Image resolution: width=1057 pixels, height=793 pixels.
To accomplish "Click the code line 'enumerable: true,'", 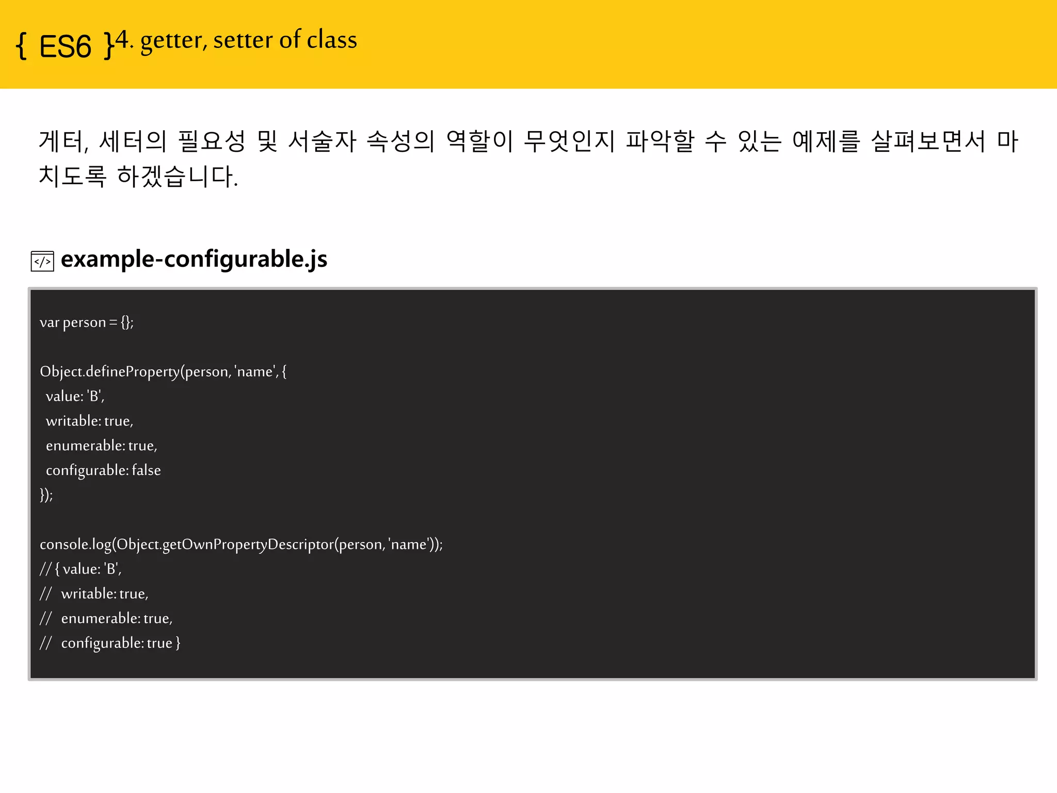I will pos(102,446).
